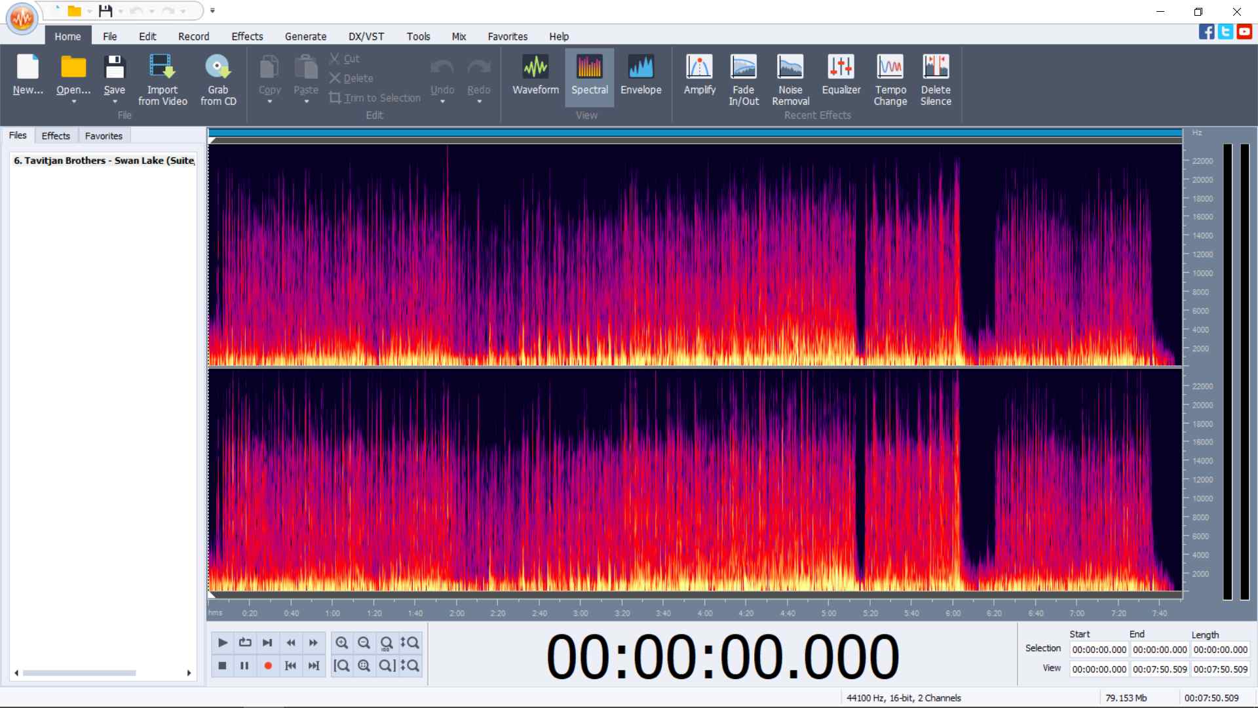The image size is (1258, 708).
Task: Expand the Open dropdown arrow
Action: (73, 102)
